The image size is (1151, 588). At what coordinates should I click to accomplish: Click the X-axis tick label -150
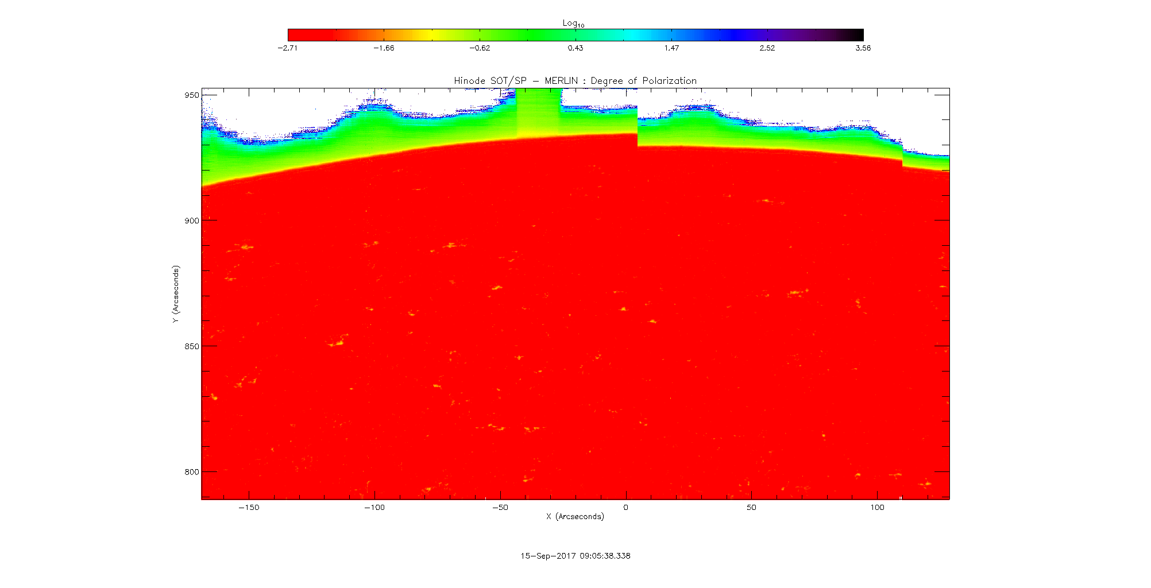(x=249, y=508)
